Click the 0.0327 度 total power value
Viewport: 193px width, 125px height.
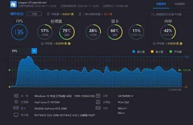68,14
